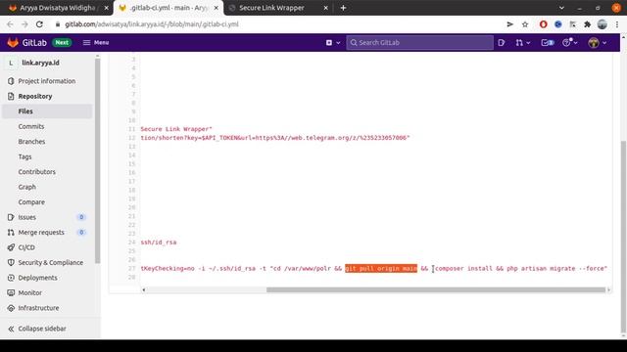
Task: Open the hamburger Menu button
Action: (96, 42)
